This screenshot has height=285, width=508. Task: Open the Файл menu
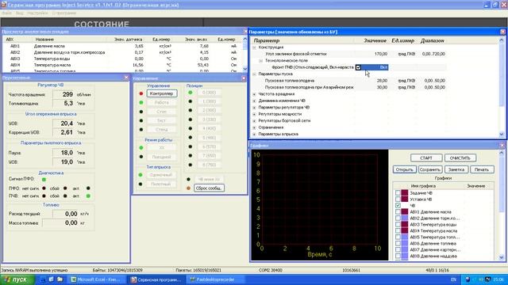point(7,13)
